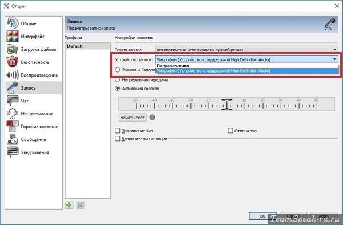Select the Интерфейс colored squares icon
Screen dimensions: 343x225
12,36
